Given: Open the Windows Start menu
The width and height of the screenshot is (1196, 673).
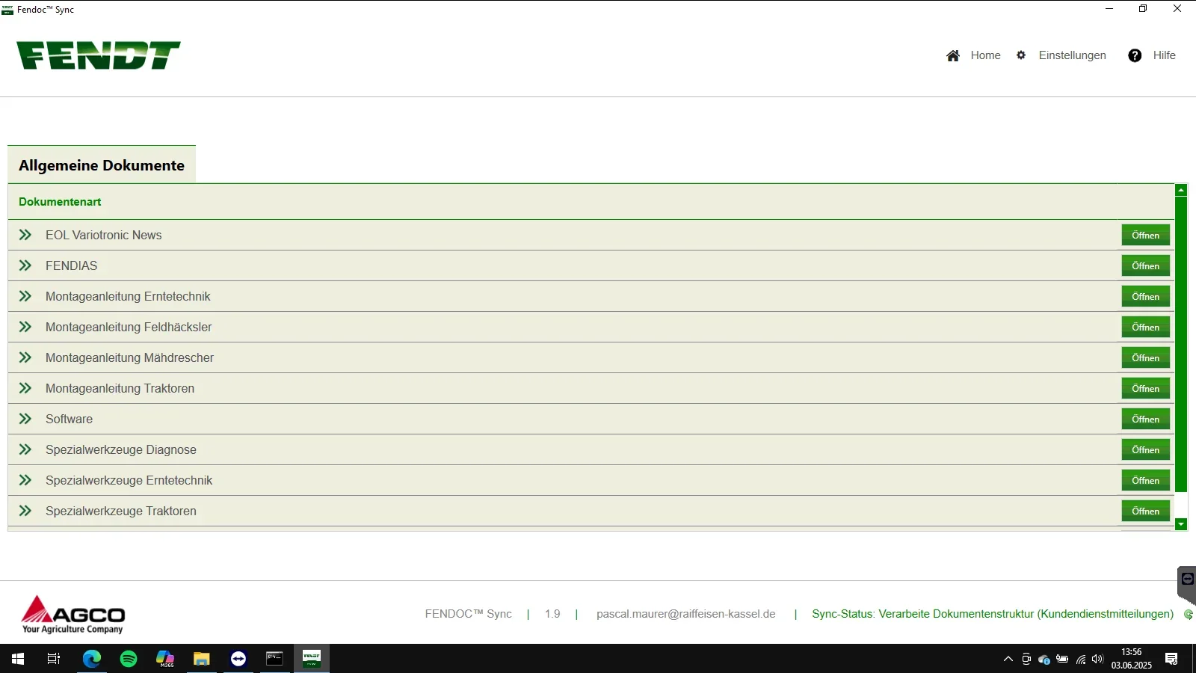Looking at the screenshot, I should click(x=18, y=659).
